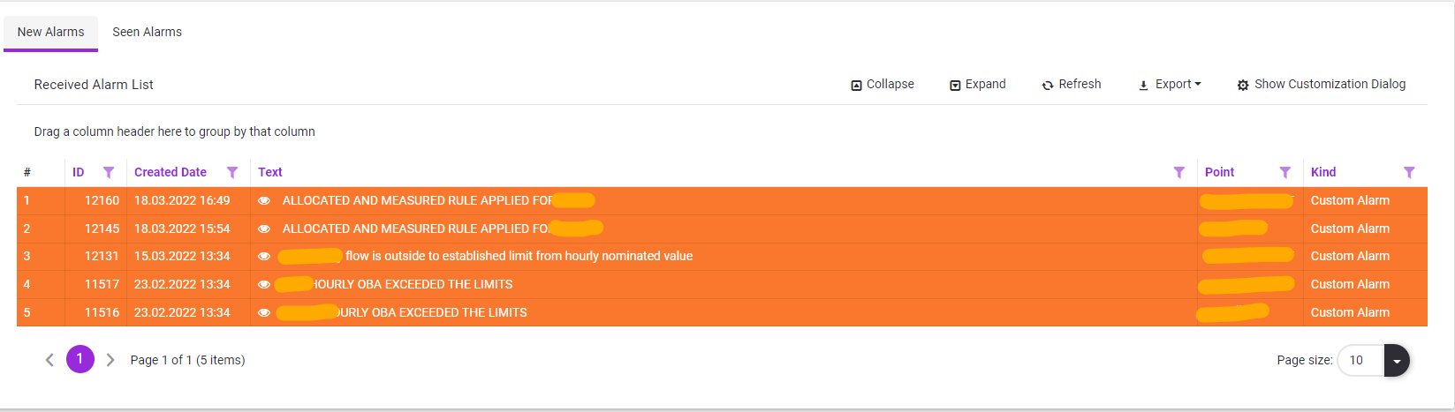Expand all groups in alarm list

[978, 85]
